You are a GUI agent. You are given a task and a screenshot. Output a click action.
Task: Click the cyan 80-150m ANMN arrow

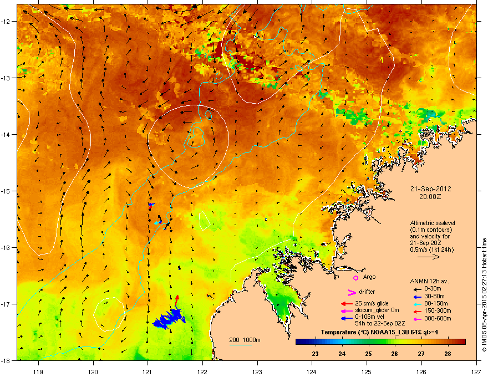pyautogui.click(x=416, y=304)
